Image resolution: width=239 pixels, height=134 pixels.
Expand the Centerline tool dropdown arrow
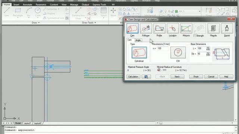click(x=59, y=9)
